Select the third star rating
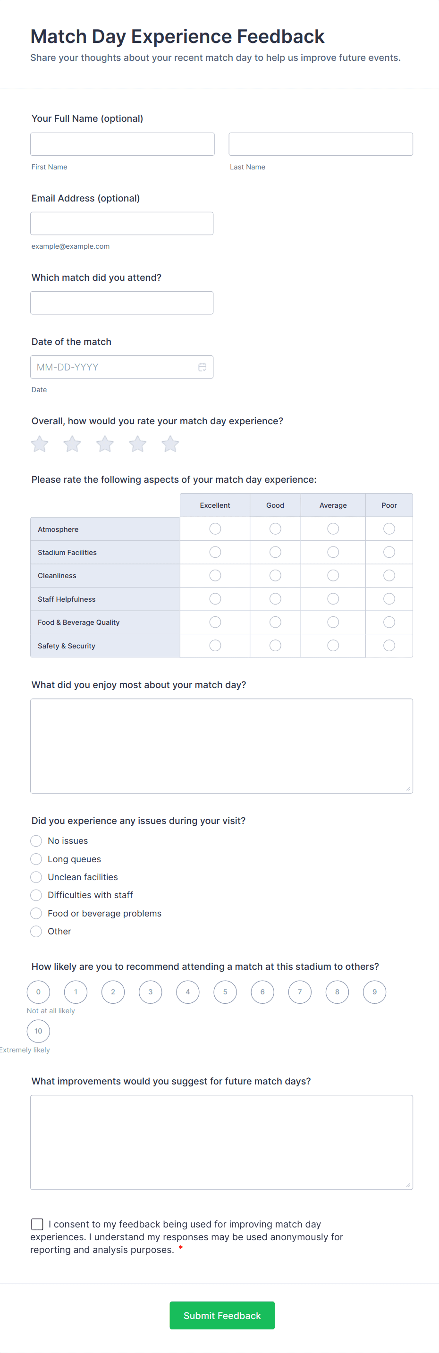 105,444
